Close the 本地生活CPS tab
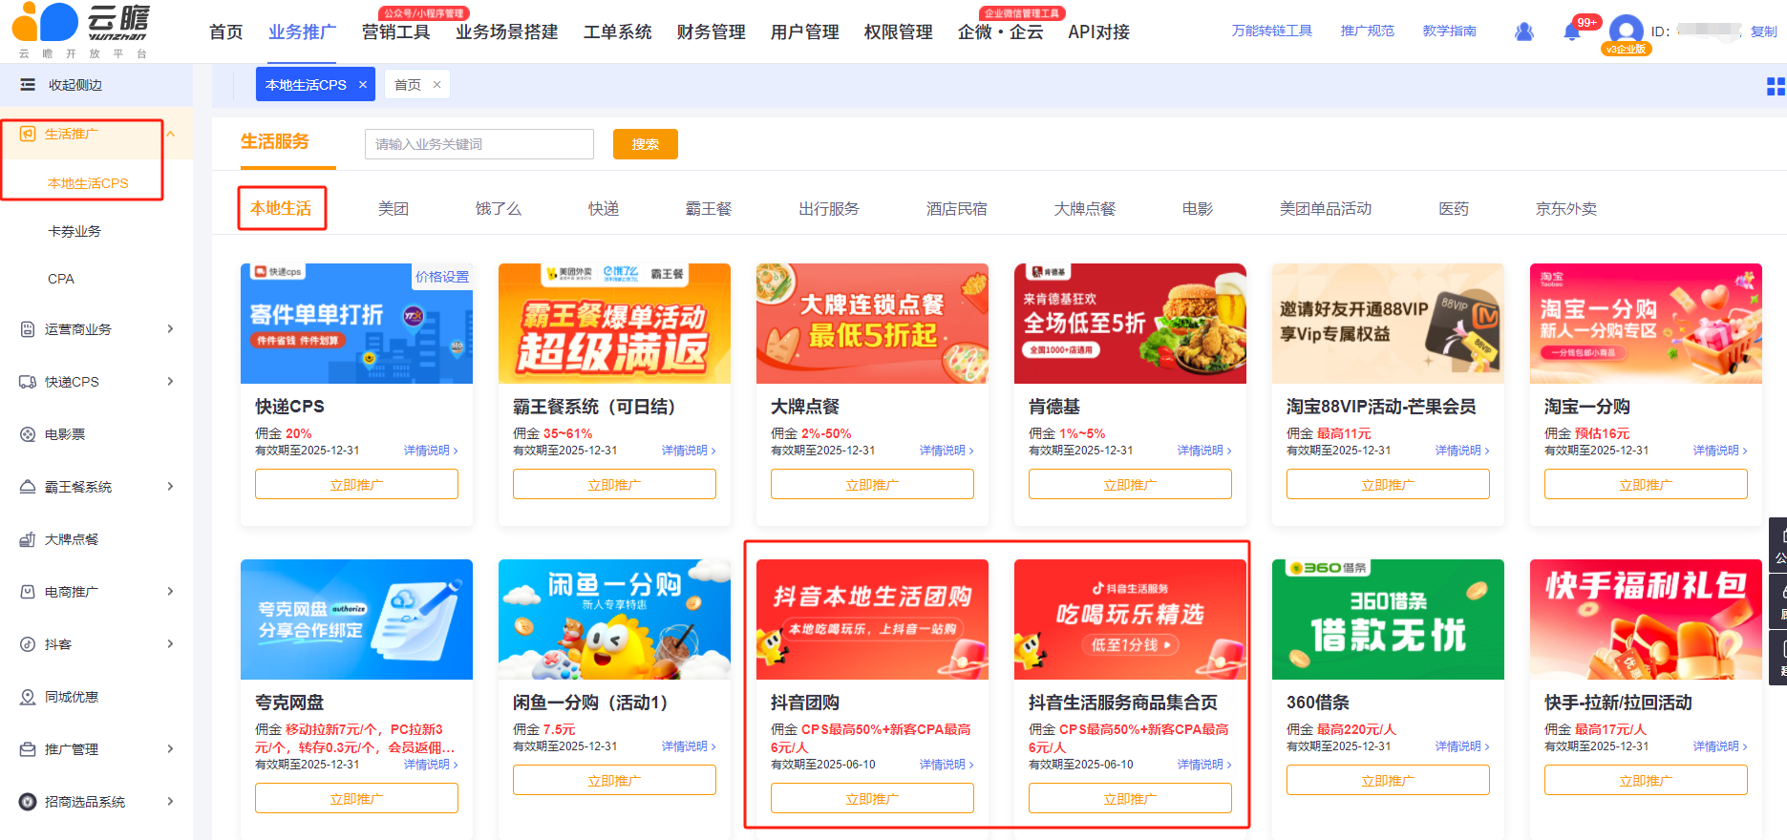 [x=363, y=85]
